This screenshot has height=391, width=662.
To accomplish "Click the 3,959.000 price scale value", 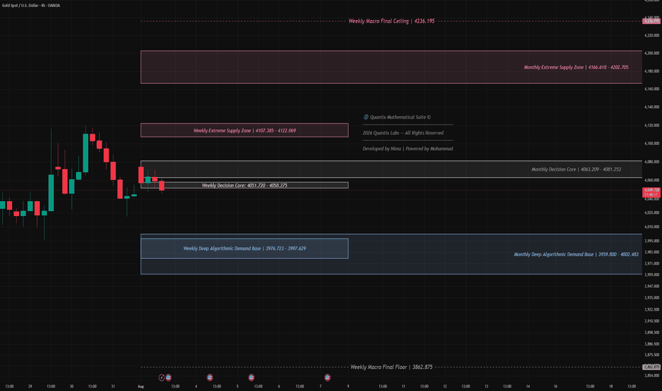I will click(651, 275).
